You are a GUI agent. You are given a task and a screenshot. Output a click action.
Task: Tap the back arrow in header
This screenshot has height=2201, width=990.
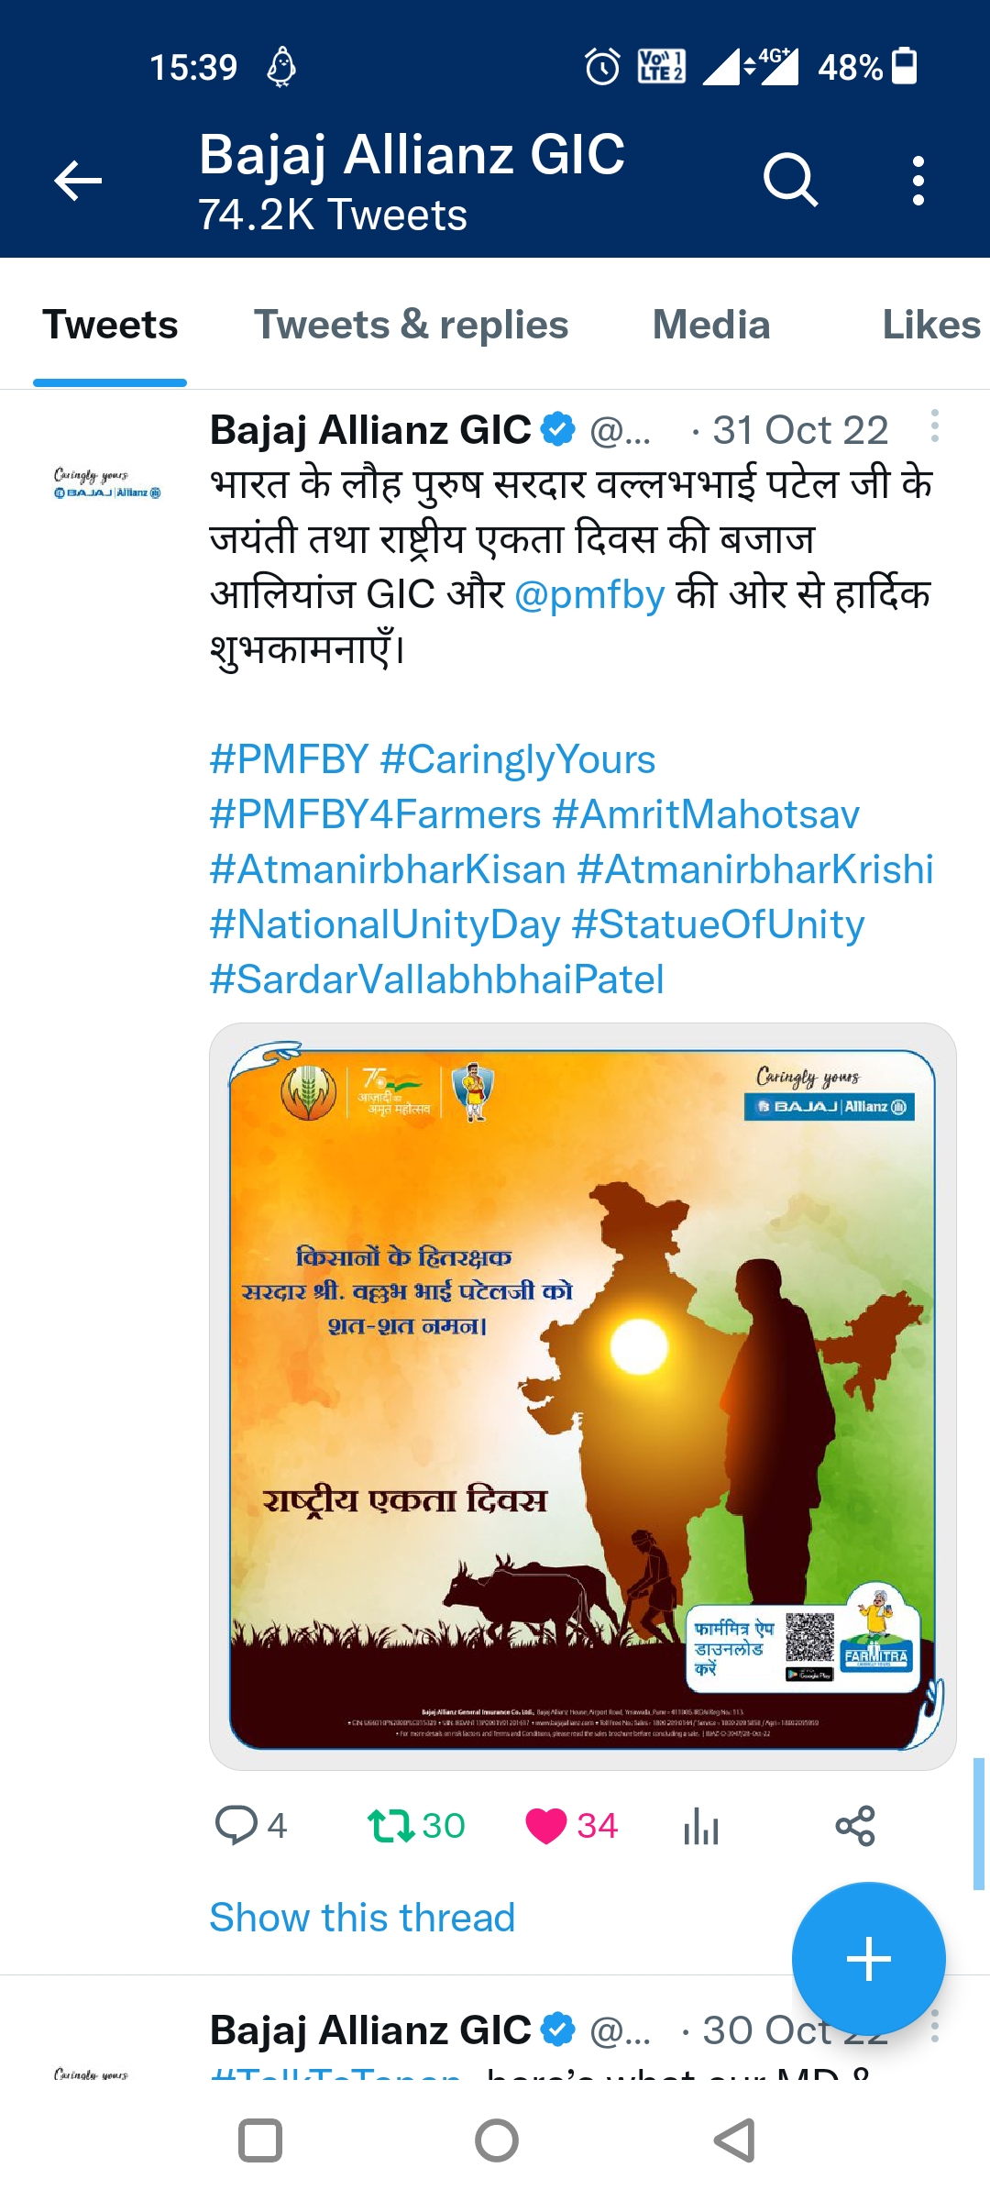78,181
